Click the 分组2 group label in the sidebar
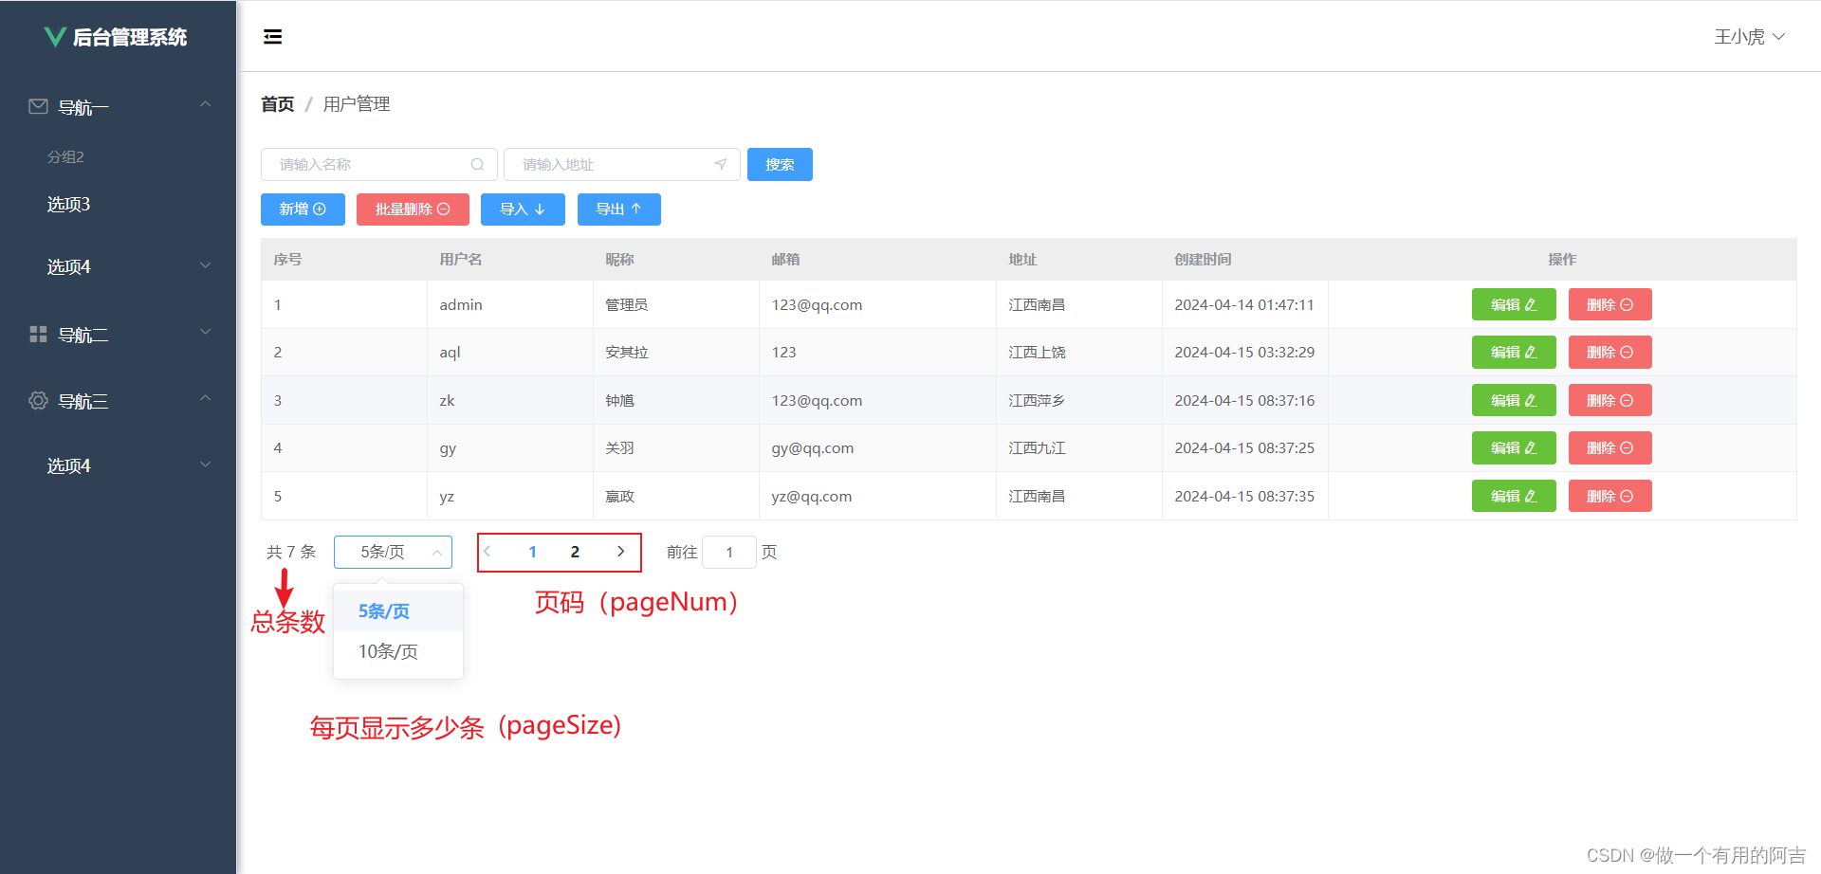Image resolution: width=1821 pixels, height=874 pixels. [65, 156]
